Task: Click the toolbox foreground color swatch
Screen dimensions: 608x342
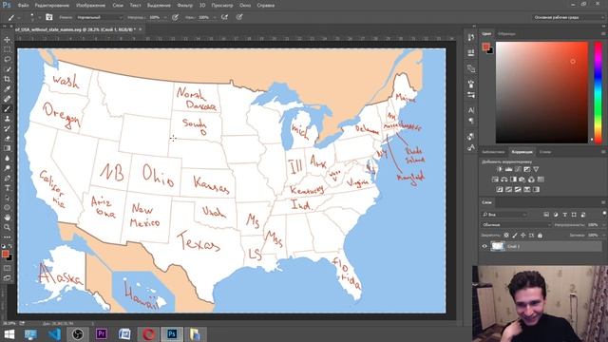Action: point(5,254)
